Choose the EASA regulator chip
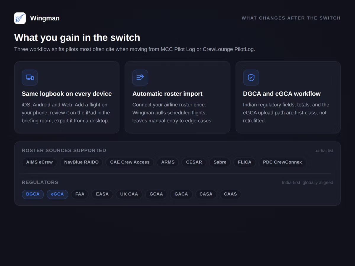Image resolution: width=355 pixels, height=266 pixels. pos(102,194)
